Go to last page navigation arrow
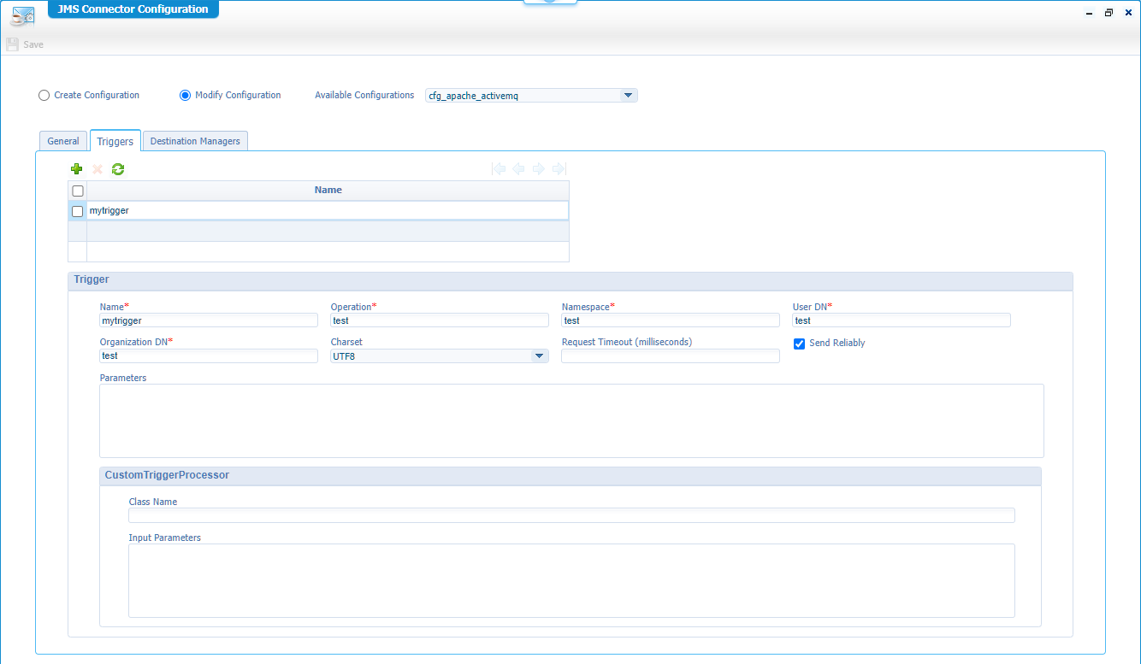Screen dimensions: 1141x664 [x=559, y=169]
